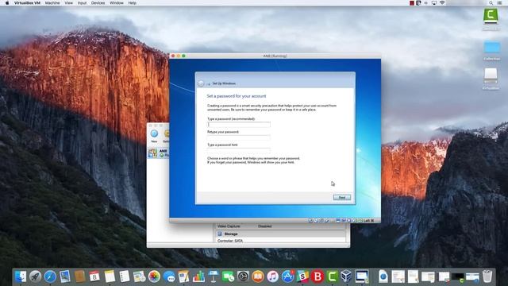508x286 pixels.
Task: Open the Apple menu
Action: point(7,3)
